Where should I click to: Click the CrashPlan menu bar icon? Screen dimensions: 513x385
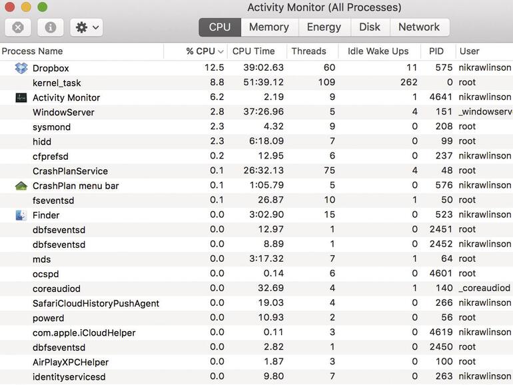(x=21, y=186)
